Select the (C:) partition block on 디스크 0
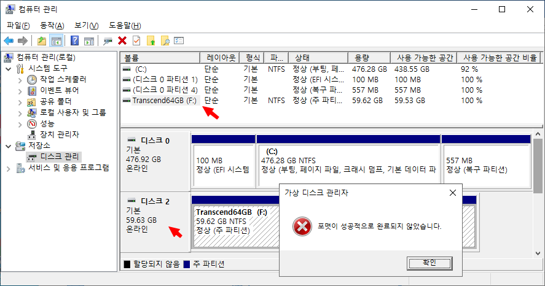The width and height of the screenshot is (545, 286). click(x=348, y=163)
